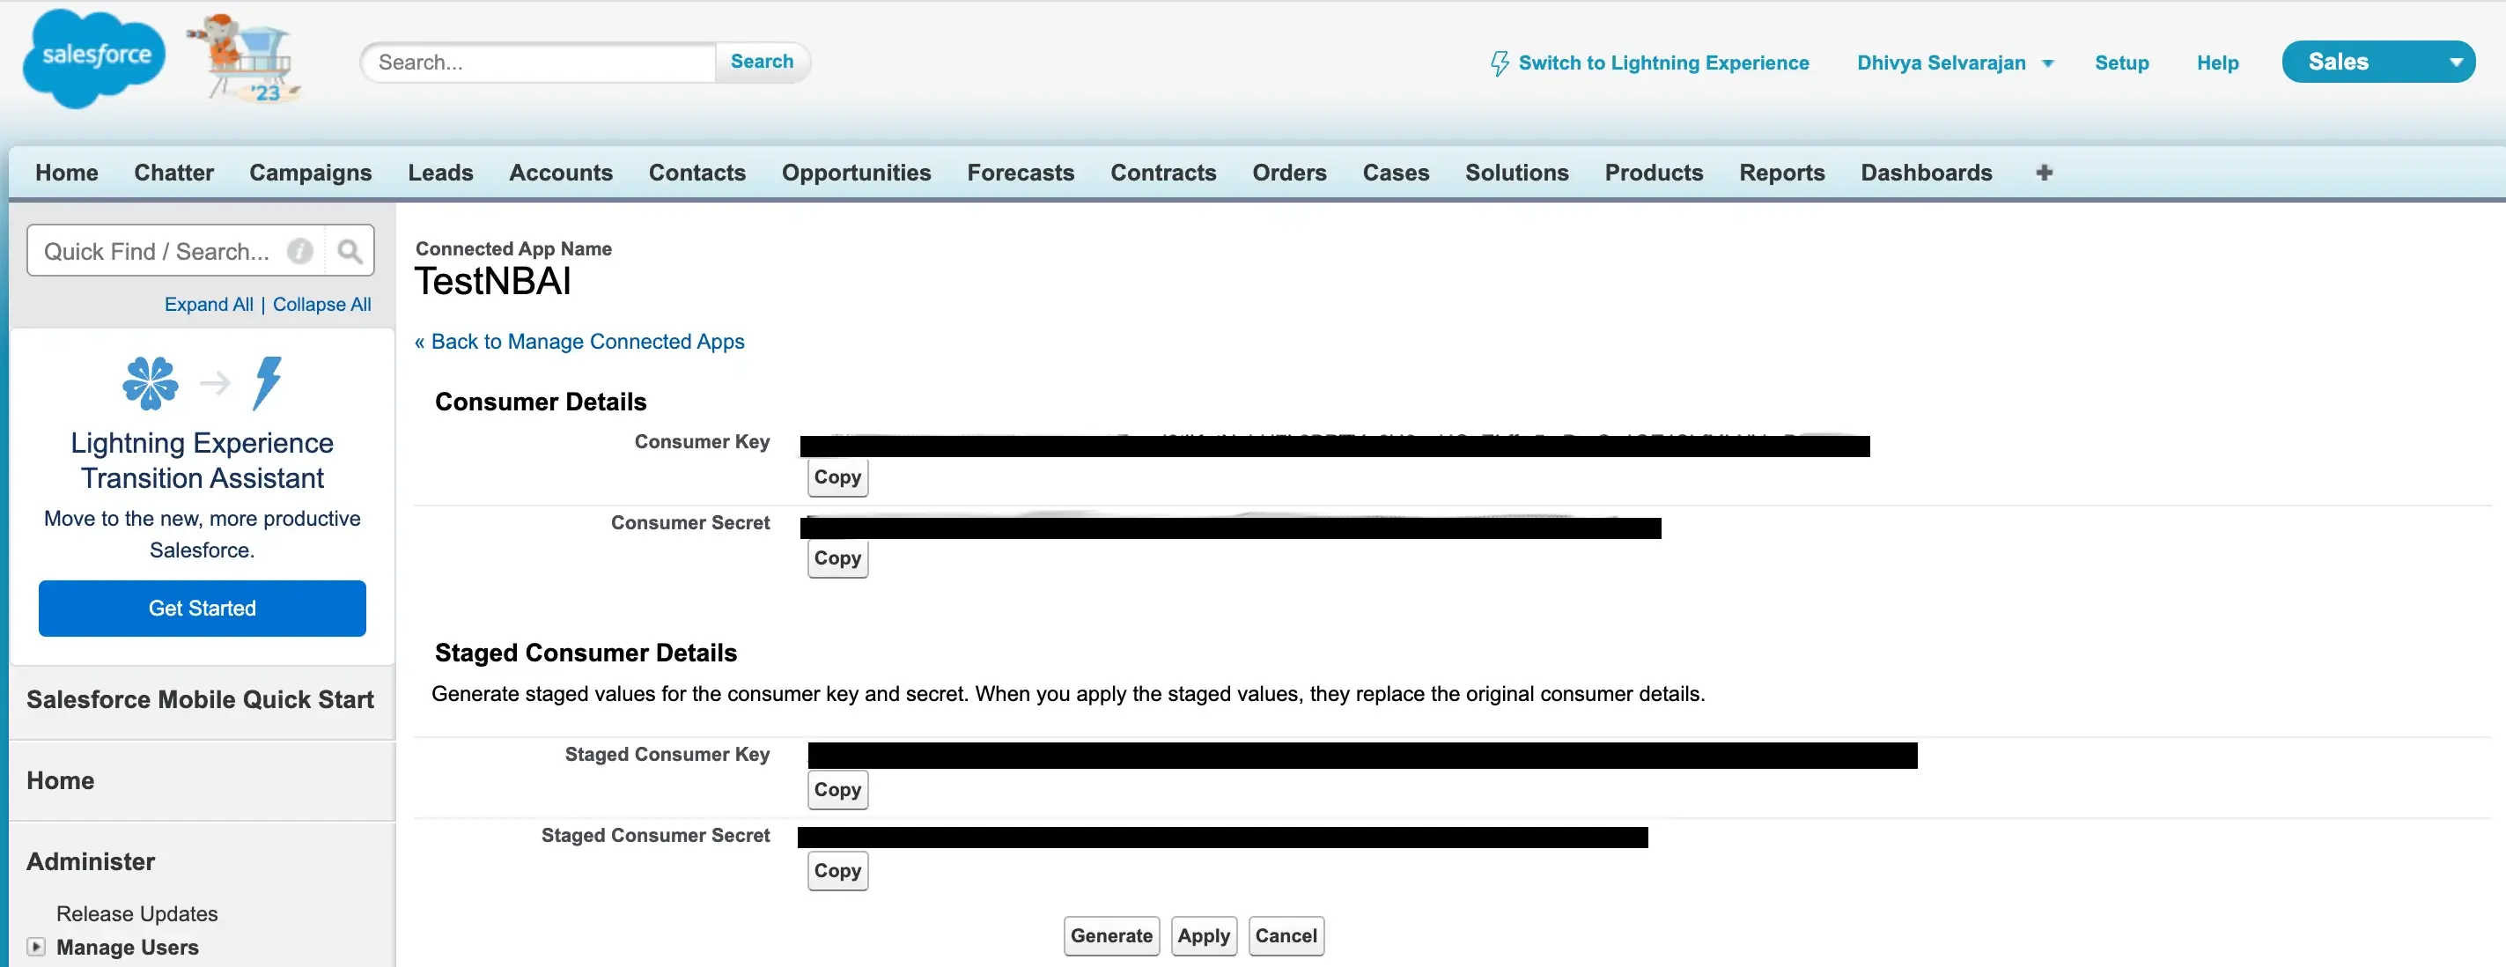The height and width of the screenshot is (967, 2506).
Task: Go to the Leads tab
Action: pos(440,173)
